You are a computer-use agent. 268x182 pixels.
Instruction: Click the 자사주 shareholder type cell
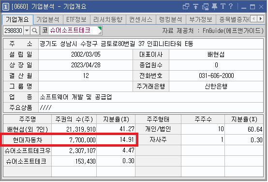158,140
